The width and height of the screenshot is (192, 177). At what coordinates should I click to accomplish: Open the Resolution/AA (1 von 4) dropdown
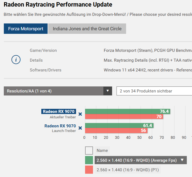click(x=58, y=91)
